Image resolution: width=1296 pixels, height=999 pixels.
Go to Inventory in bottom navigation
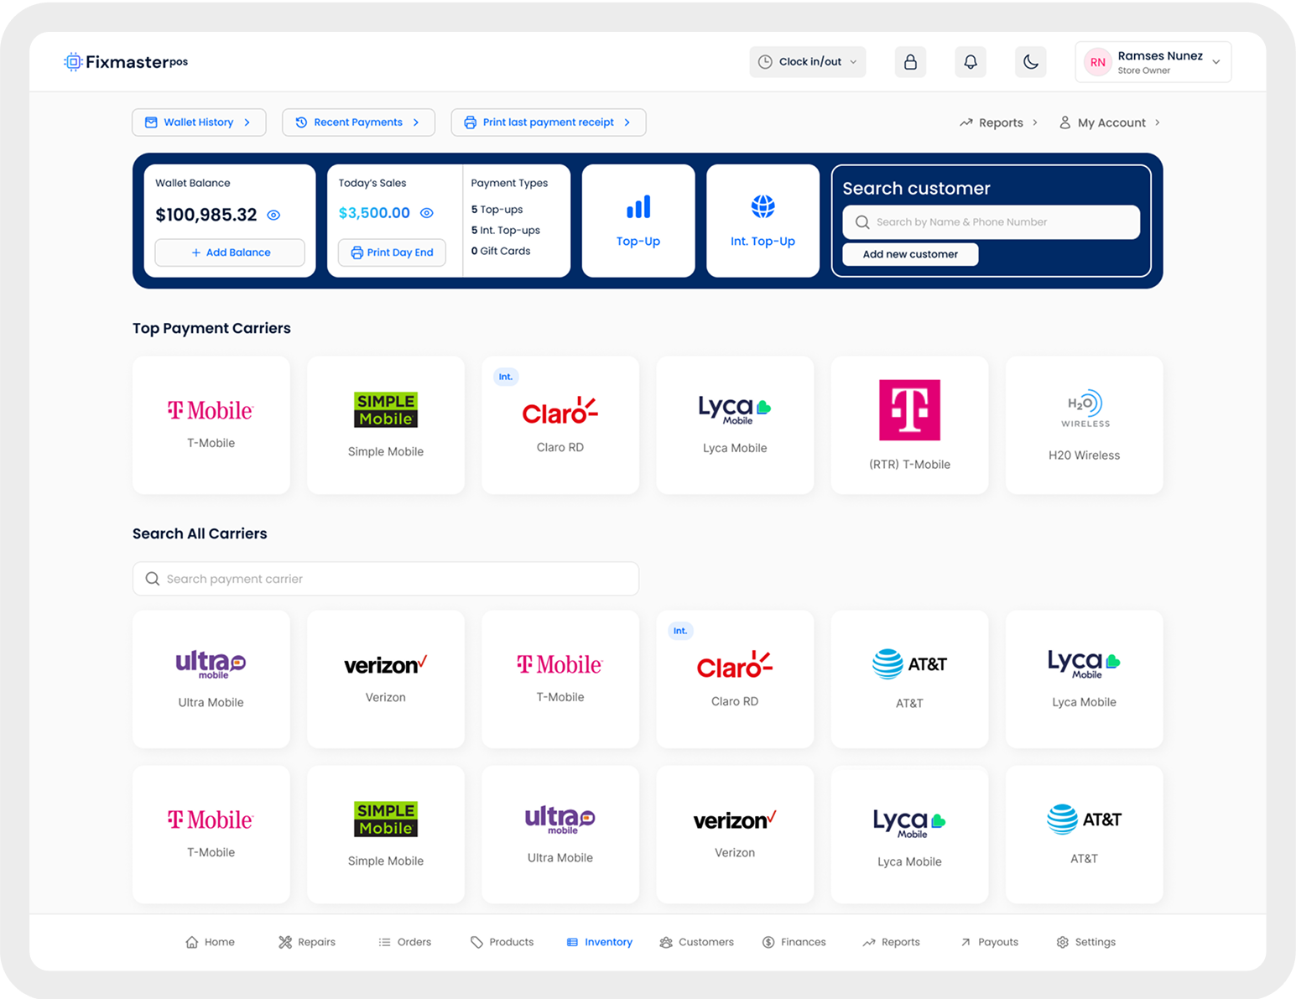tap(600, 942)
